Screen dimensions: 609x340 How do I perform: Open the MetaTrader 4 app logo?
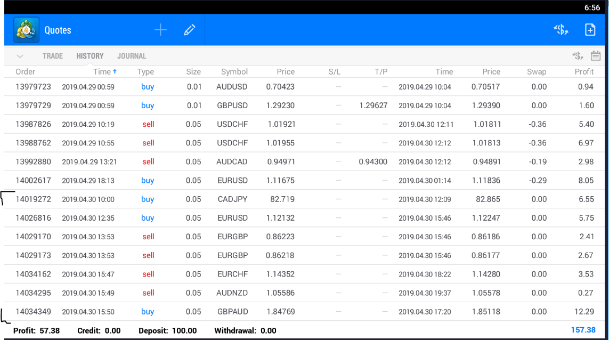click(26, 30)
